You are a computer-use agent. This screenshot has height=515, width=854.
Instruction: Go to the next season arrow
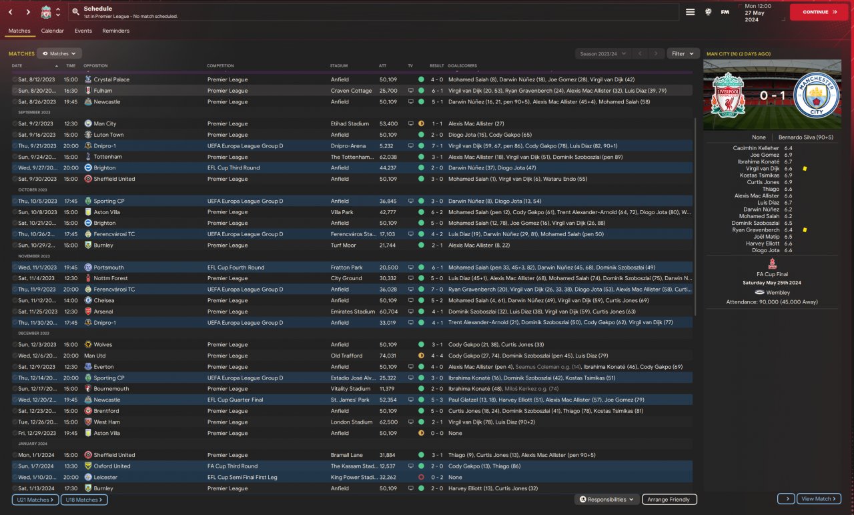(657, 53)
